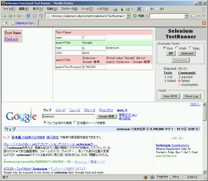Expand the search box history dropdown
Screen dimensions: 208x181
pos(186,16)
